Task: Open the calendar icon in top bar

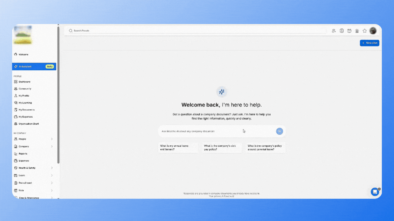Action: [349, 31]
